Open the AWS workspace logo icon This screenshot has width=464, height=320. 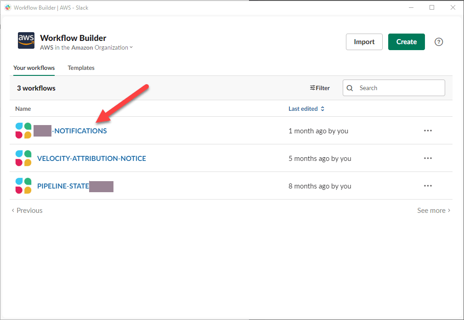point(26,40)
